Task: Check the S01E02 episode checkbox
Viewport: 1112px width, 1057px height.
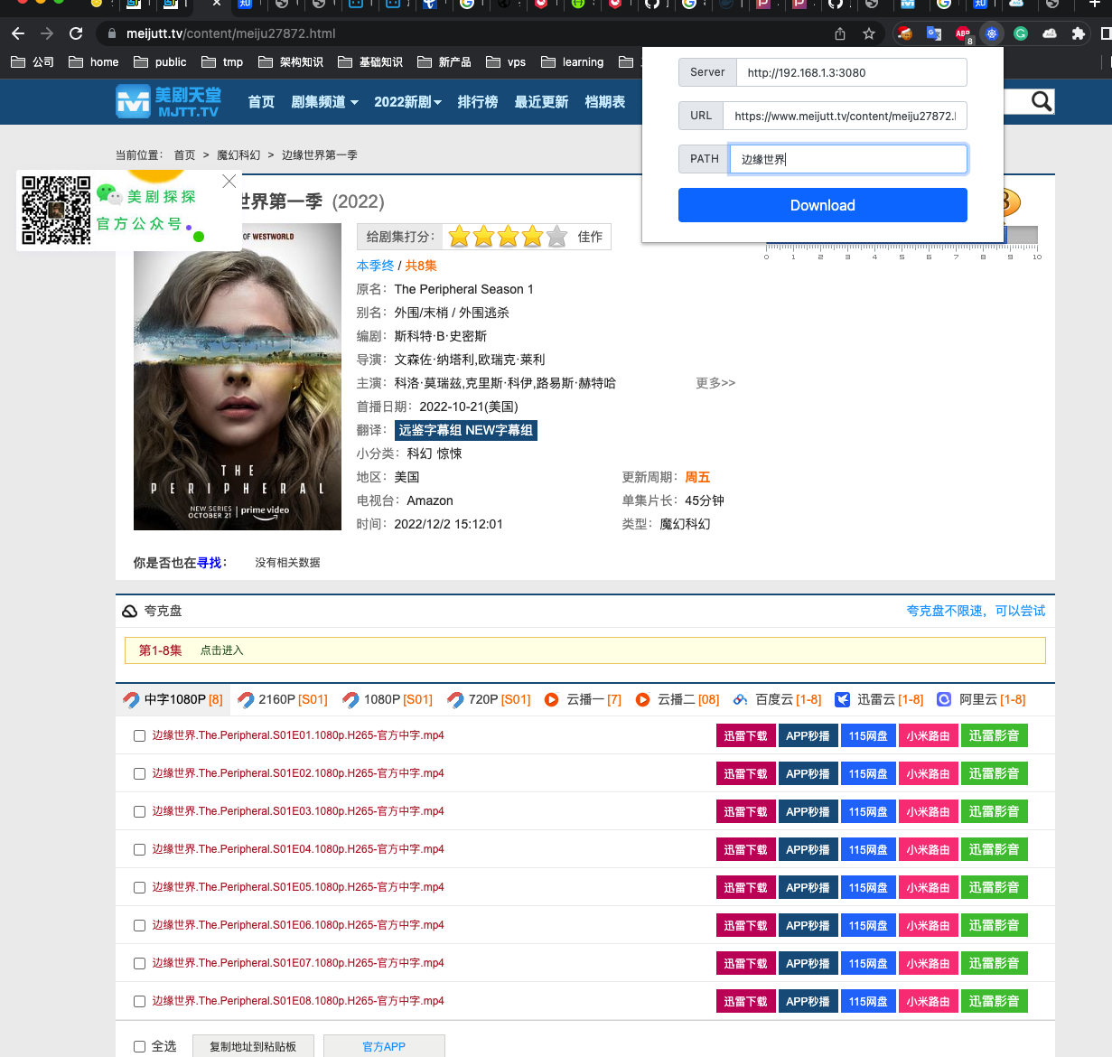Action: (139, 774)
